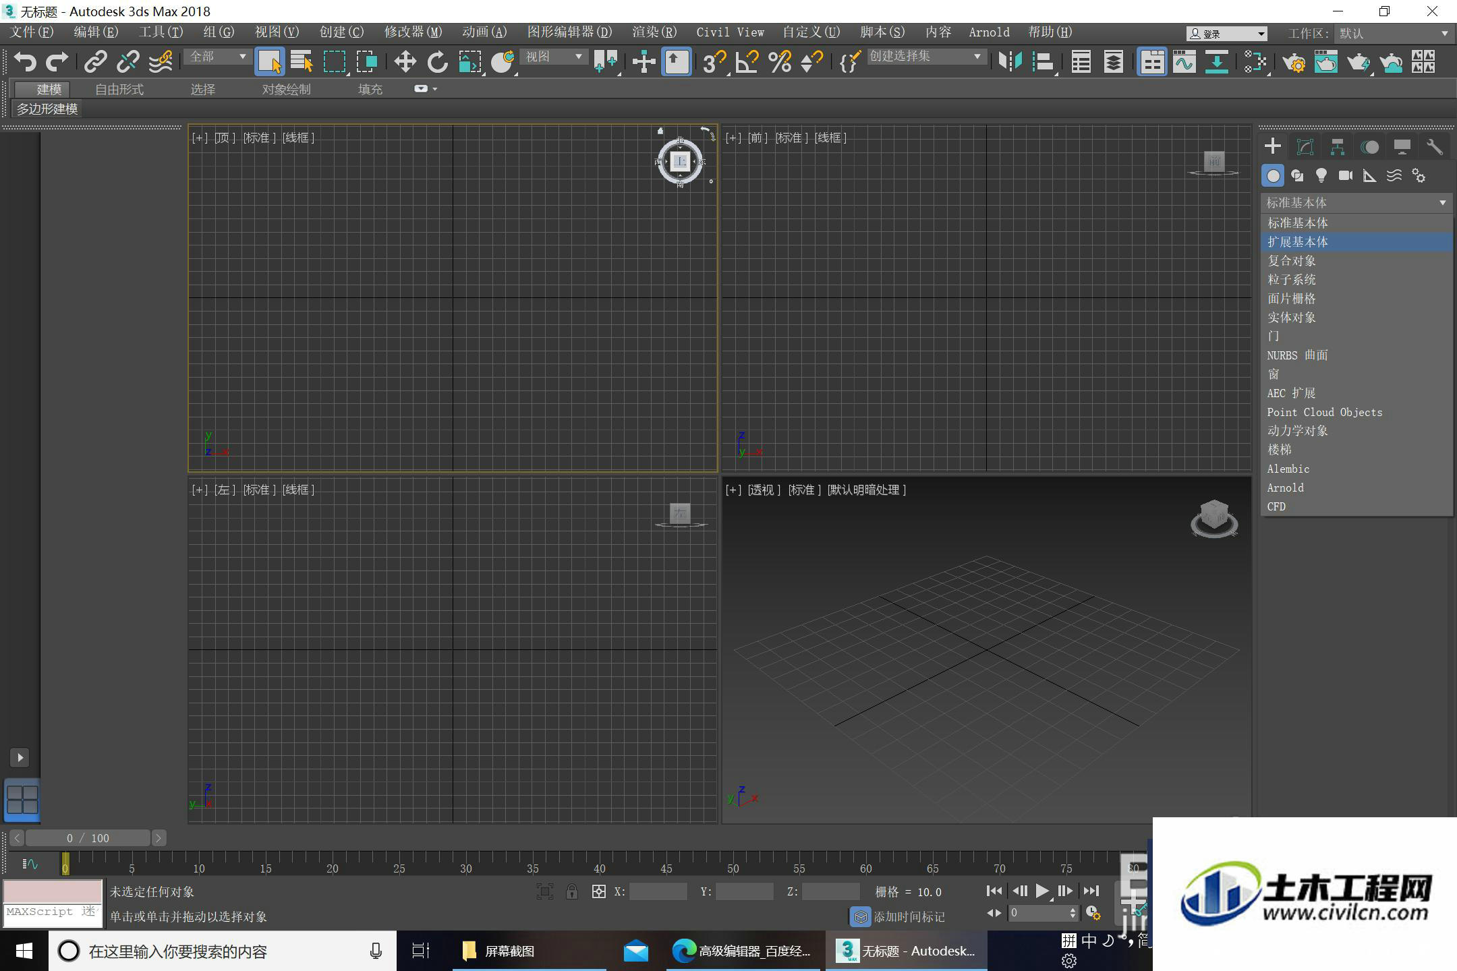Screen dimensions: 1457x971
Task: Toggle Angle Snap button
Action: pos(747,62)
